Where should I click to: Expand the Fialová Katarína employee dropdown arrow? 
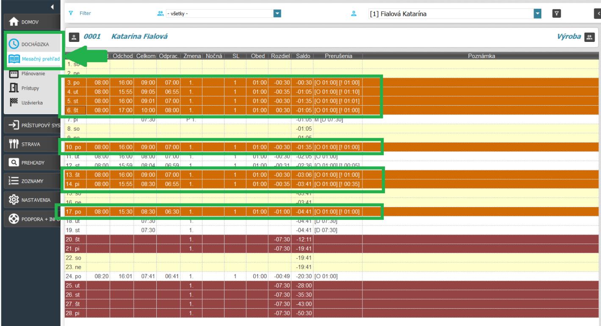coord(538,14)
